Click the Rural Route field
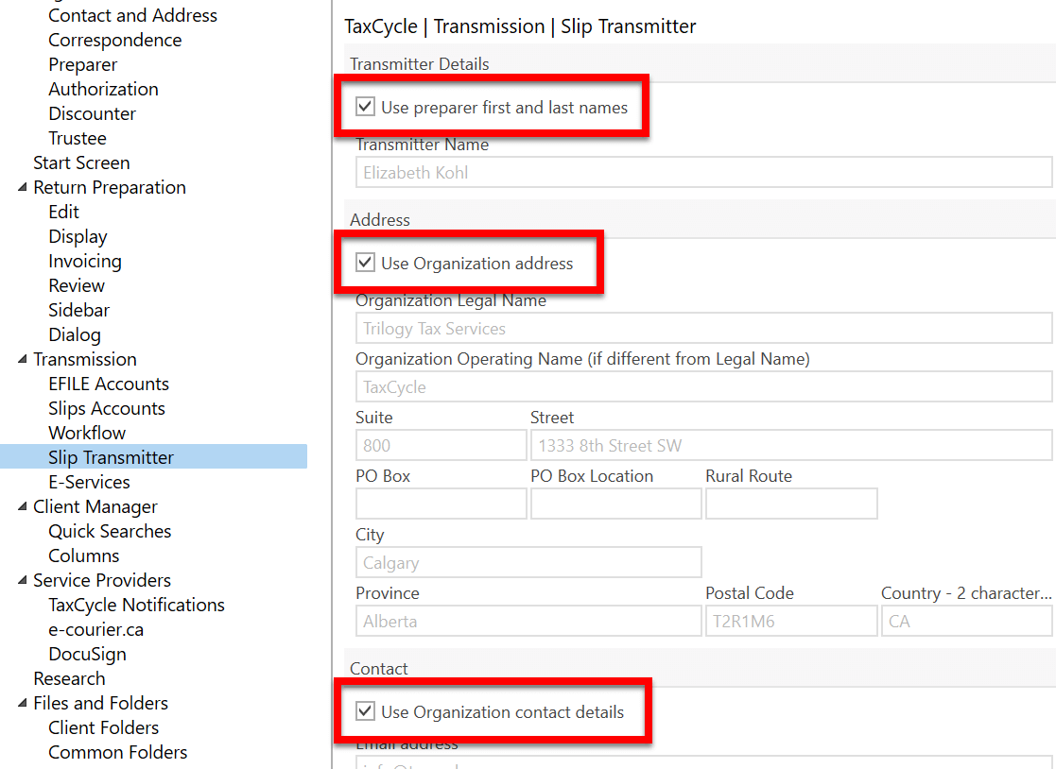This screenshot has width=1056, height=769. tap(791, 504)
